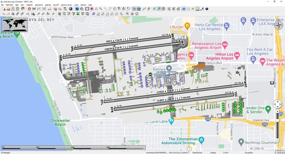
Task: Click the compass rose on the map
Action: [278, 26]
